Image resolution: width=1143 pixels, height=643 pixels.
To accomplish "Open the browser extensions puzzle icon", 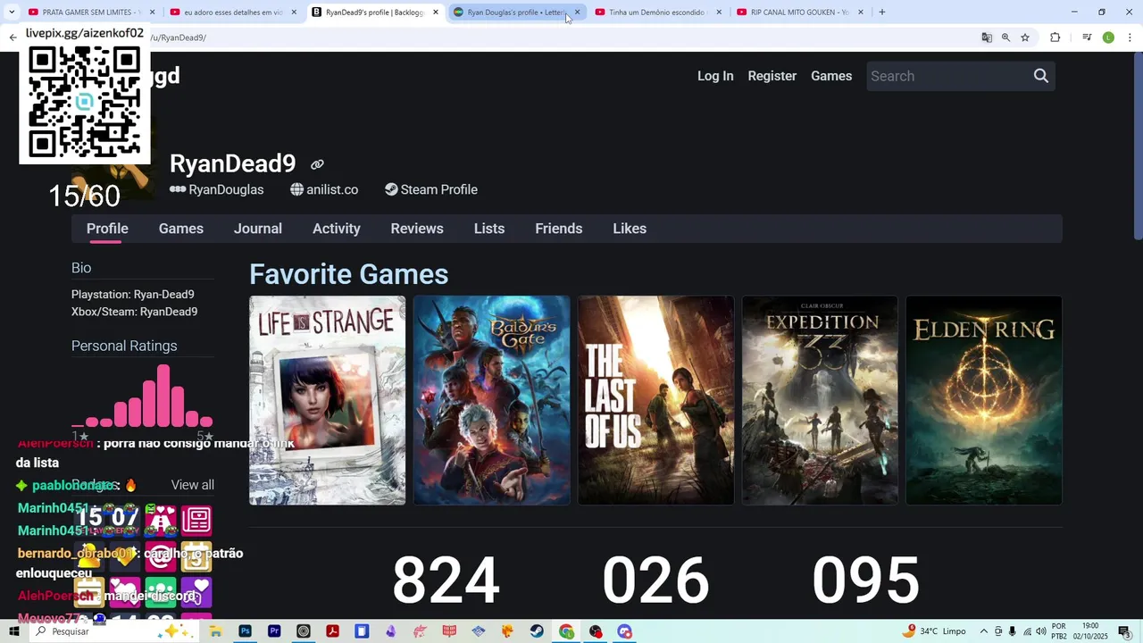I will [1055, 38].
